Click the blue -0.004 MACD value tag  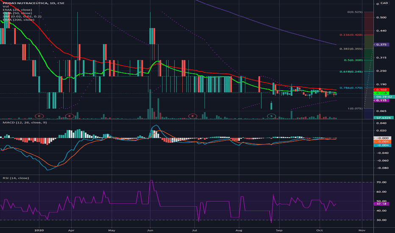[382, 145]
